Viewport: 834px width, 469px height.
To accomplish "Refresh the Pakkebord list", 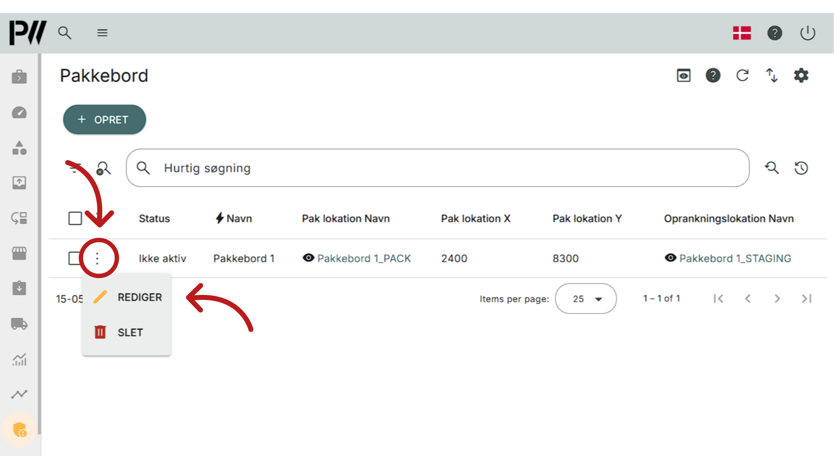I will (x=742, y=76).
